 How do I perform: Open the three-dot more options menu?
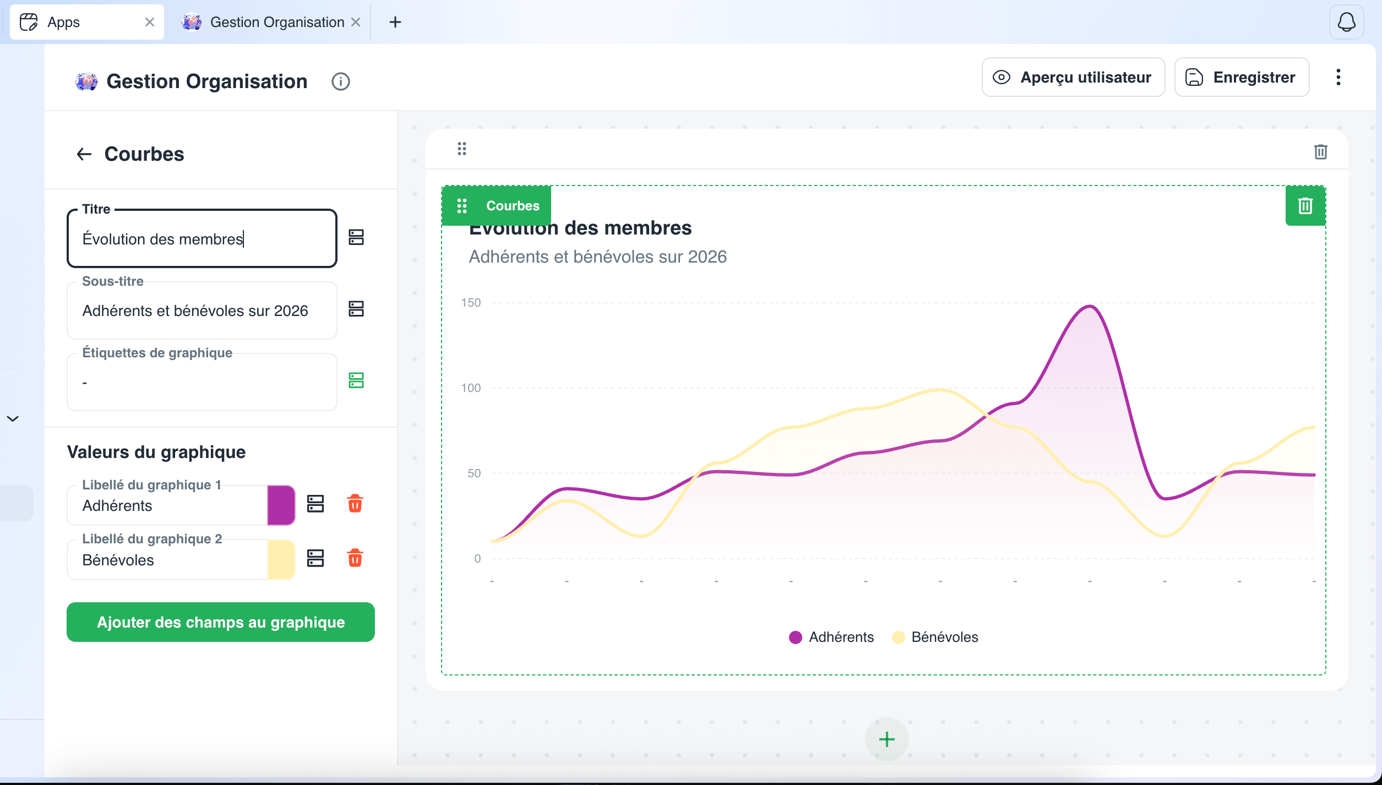[x=1338, y=77]
